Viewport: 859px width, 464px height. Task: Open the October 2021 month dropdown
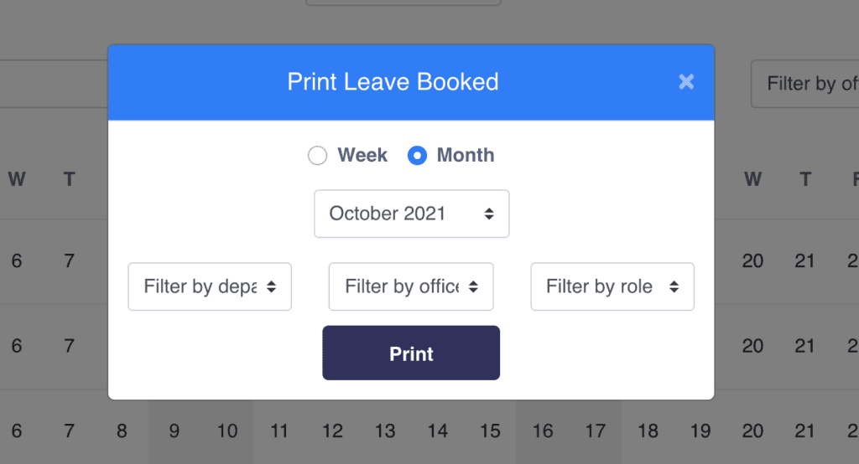[x=411, y=214]
